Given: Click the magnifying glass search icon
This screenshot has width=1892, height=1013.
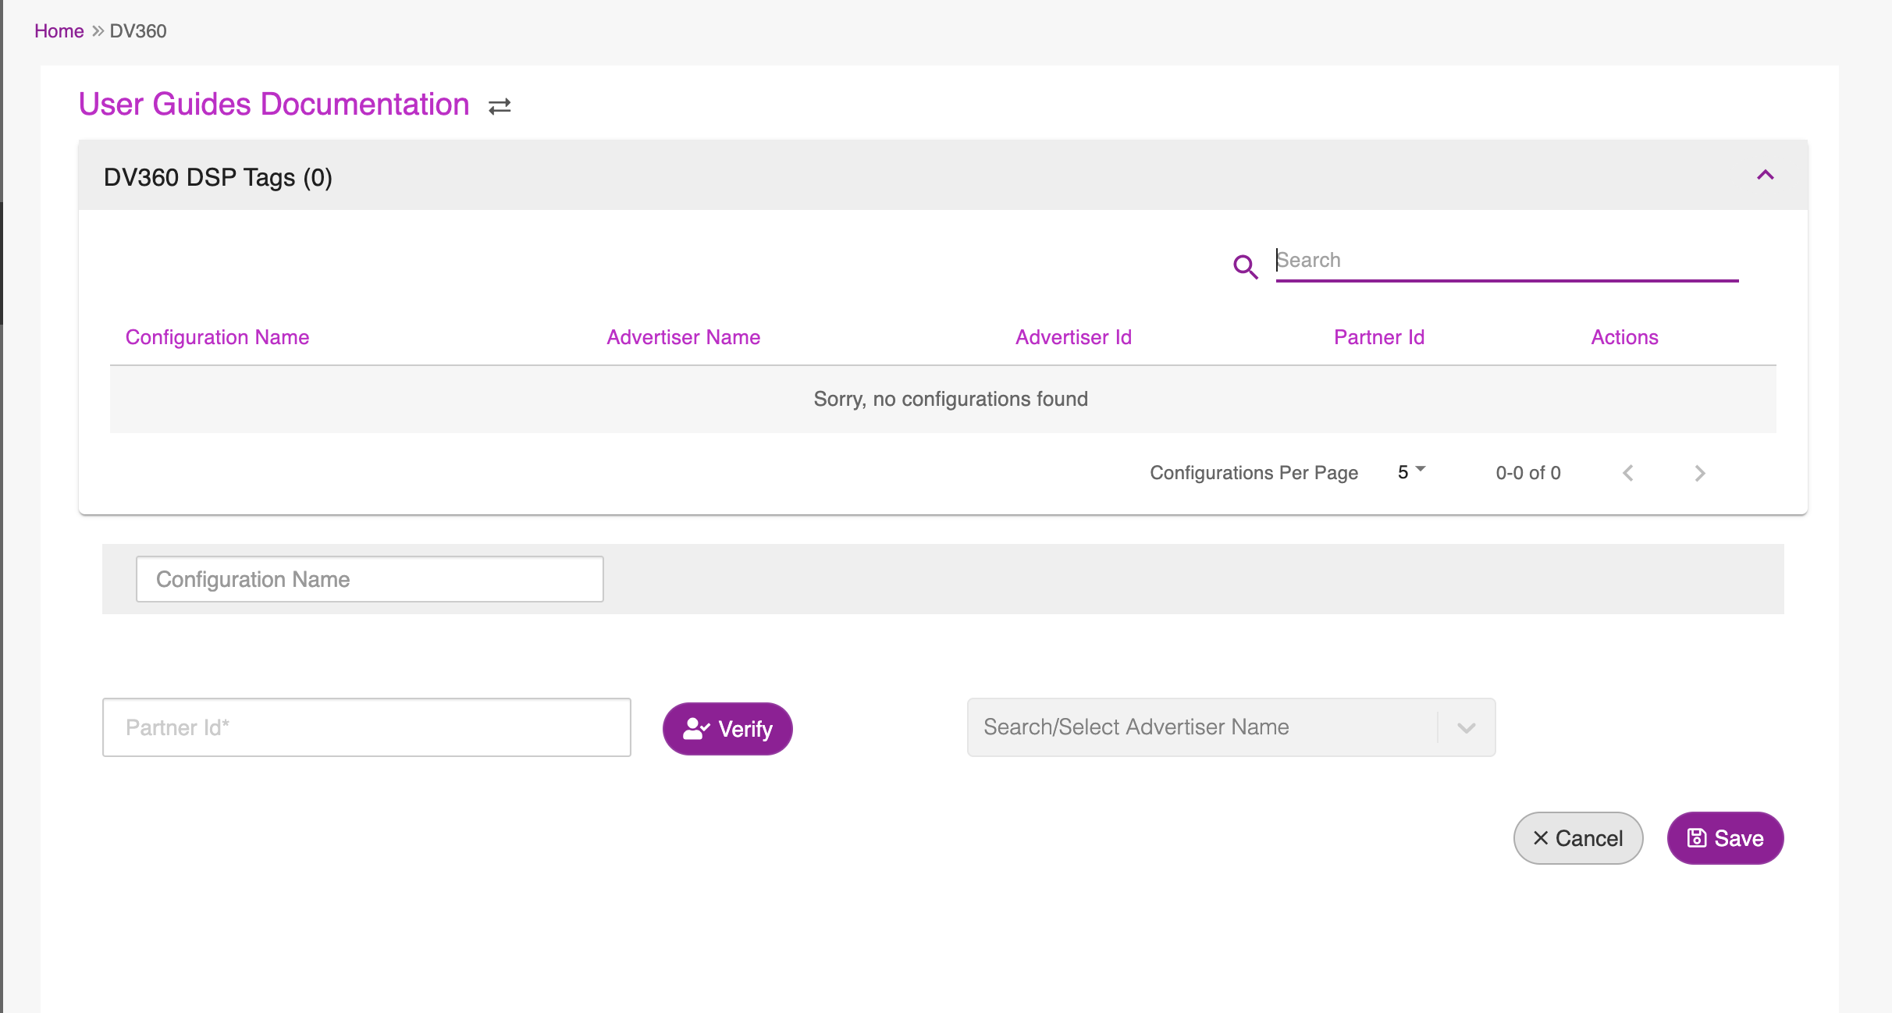Looking at the screenshot, I should pos(1245,267).
